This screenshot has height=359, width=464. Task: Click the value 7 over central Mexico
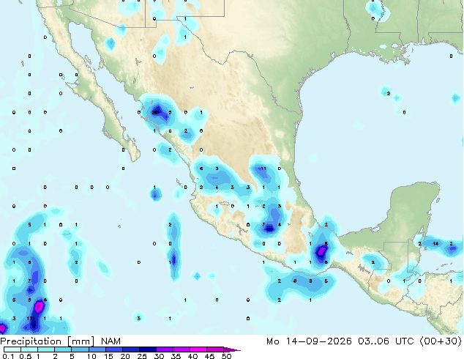point(263,225)
